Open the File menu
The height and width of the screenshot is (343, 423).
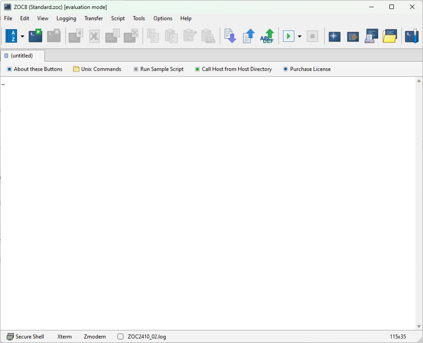8,18
